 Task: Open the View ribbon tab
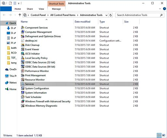pyautogui.click(x=41, y=9)
